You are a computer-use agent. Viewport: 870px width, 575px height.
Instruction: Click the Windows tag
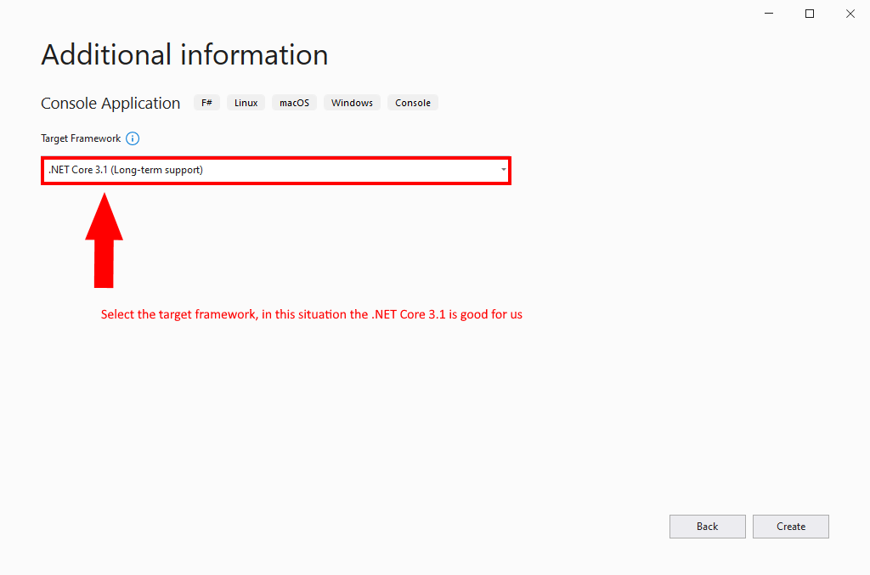(352, 103)
